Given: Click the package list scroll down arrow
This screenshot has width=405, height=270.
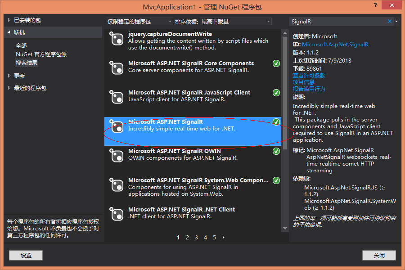Looking at the screenshot, I should pyautogui.click(x=285, y=228).
